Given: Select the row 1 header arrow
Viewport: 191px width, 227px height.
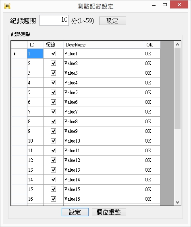Looking at the screenshot, I should pyautogui.click(x=15, y=54).
